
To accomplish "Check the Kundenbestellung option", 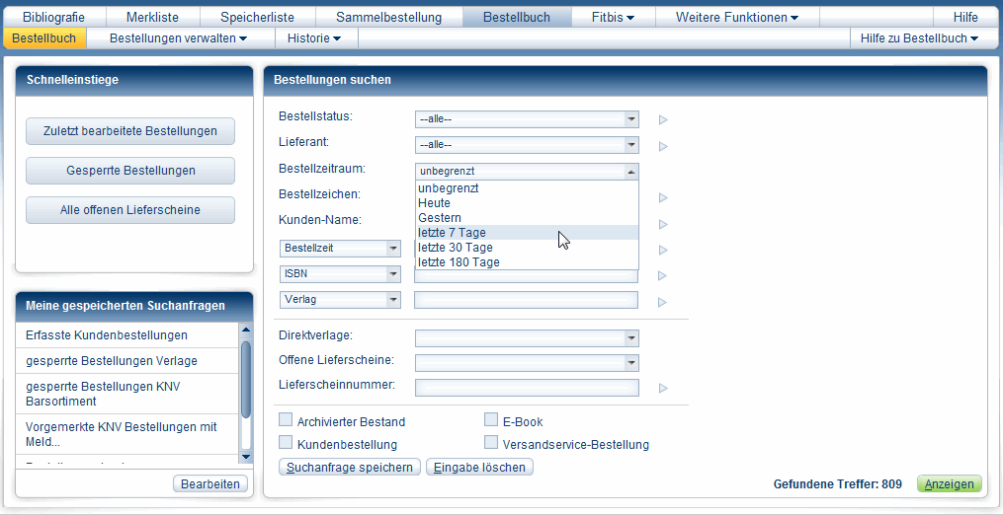I will tap(287, 443).
